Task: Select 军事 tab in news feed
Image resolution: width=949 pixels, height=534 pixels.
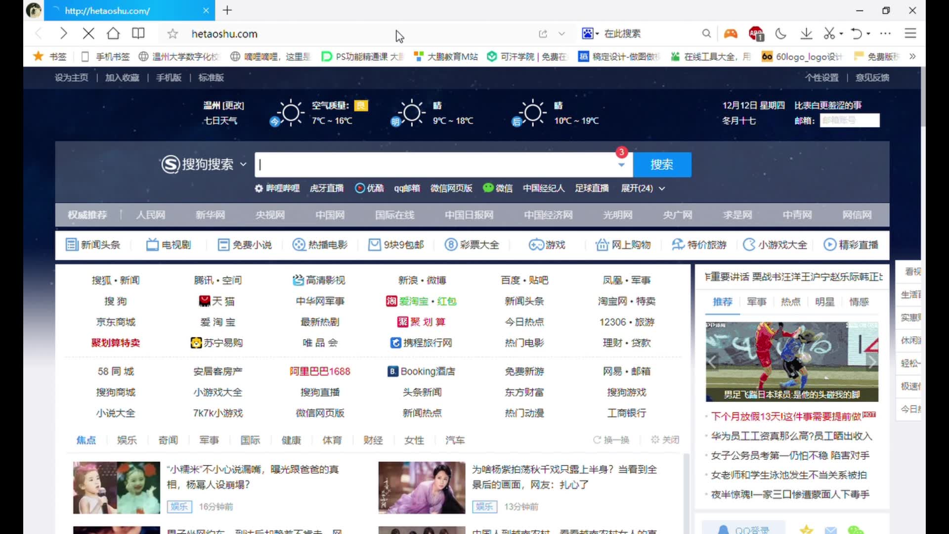Action: point(209,440)
